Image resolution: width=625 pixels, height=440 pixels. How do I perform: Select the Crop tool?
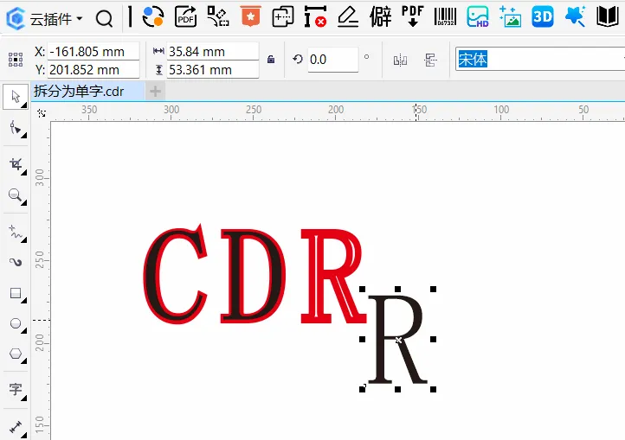16,164
